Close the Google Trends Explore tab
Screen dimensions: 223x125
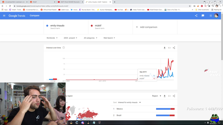pyautogui.click(x=110, y=2)
